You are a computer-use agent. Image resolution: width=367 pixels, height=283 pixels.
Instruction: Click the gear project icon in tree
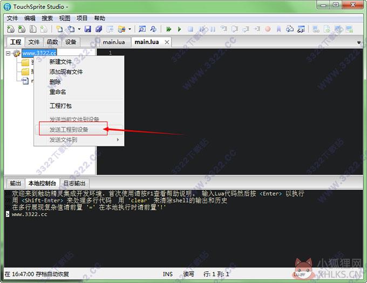click(16, 53)
